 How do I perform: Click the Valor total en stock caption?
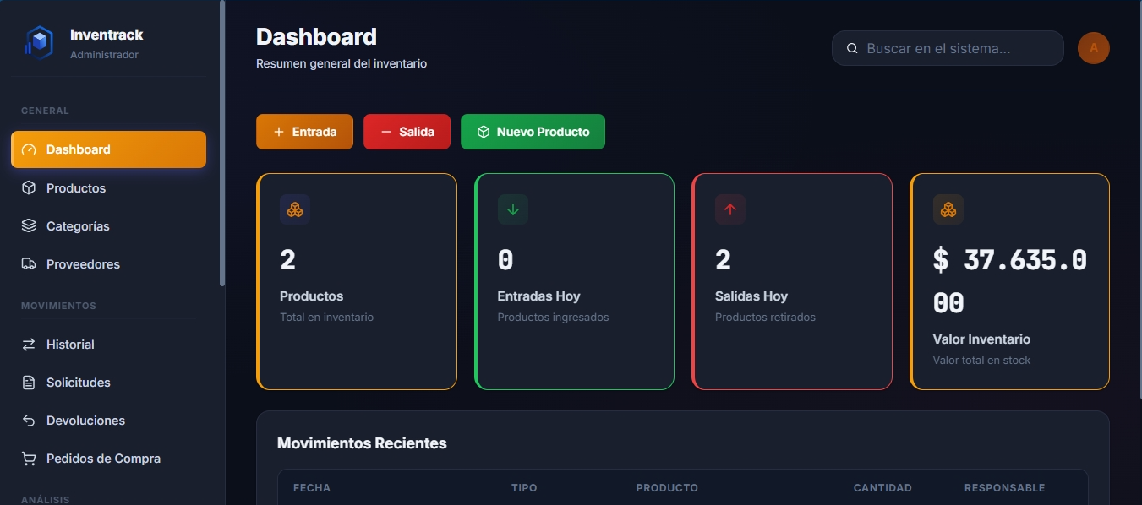[x=981, y=361]
